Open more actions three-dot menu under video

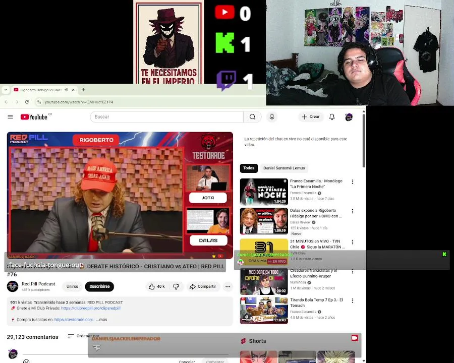pos(228,286)
